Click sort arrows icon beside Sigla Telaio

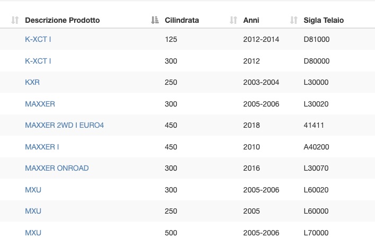(293, 20)
